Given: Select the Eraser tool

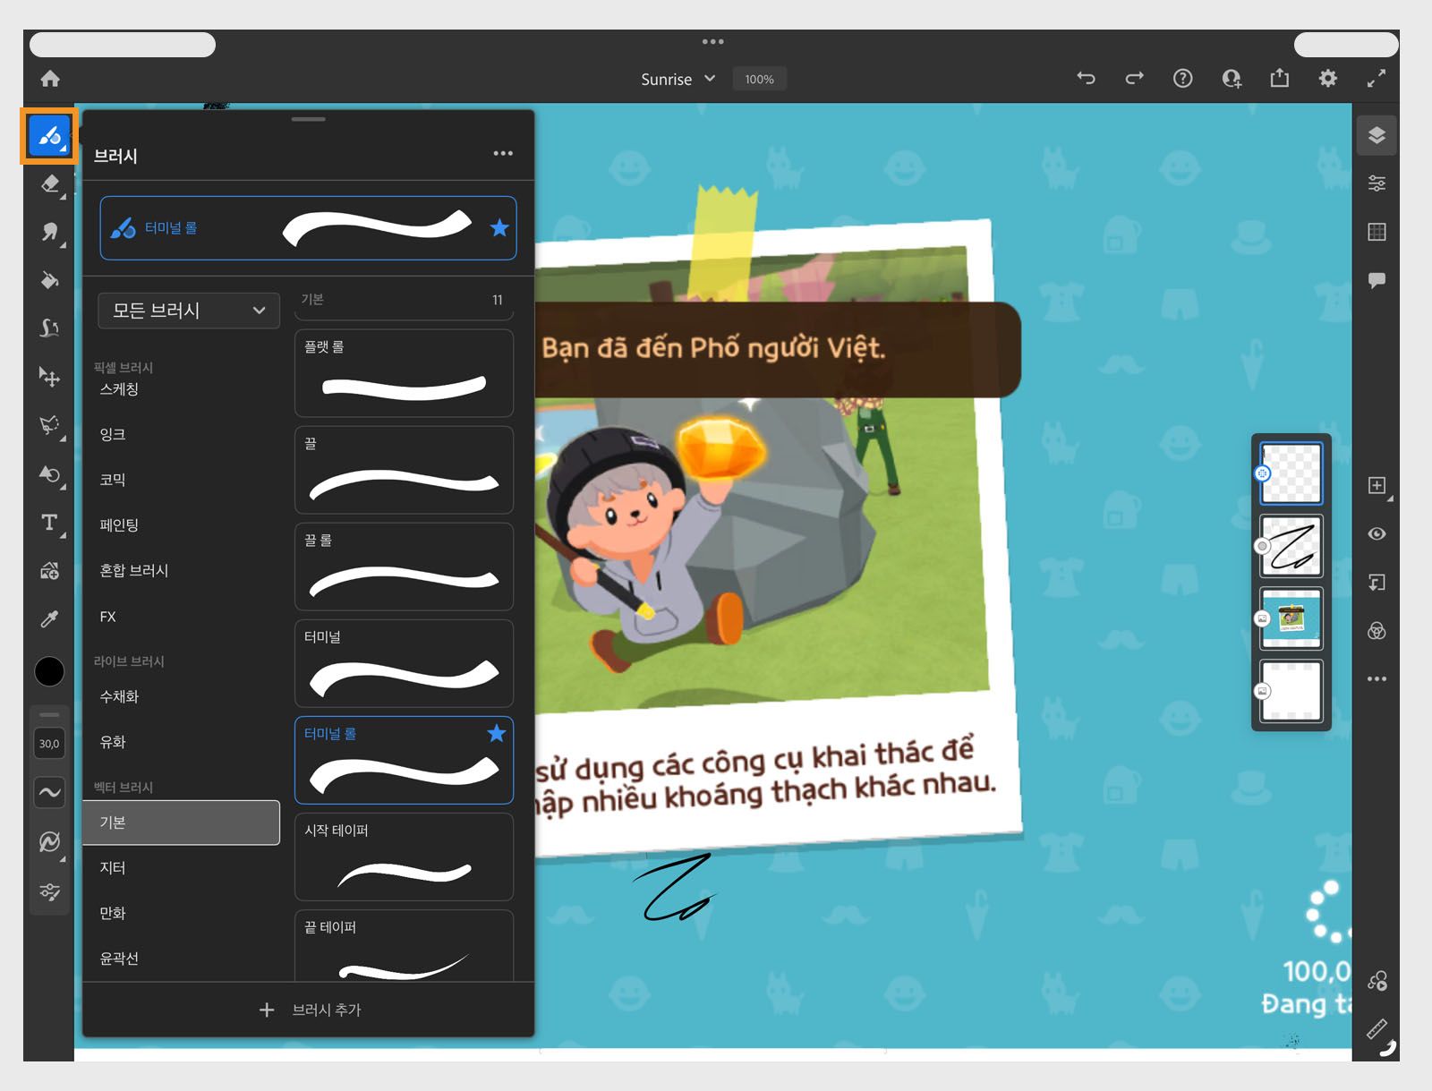Looking at the screenshot, I should pyautogui.click(x=50, y=184).
